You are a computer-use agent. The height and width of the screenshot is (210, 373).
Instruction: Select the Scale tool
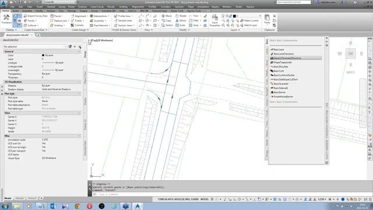(180, 25)
